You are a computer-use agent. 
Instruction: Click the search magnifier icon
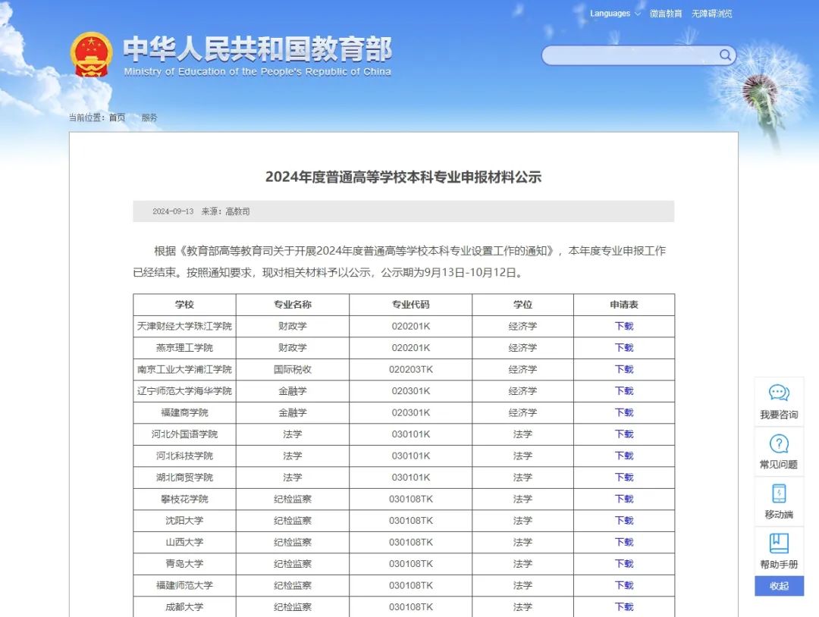725,55
